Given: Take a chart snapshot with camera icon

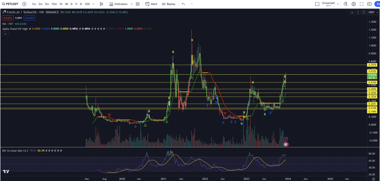Looking at the screenshot, I should click(x=370, y=4).
